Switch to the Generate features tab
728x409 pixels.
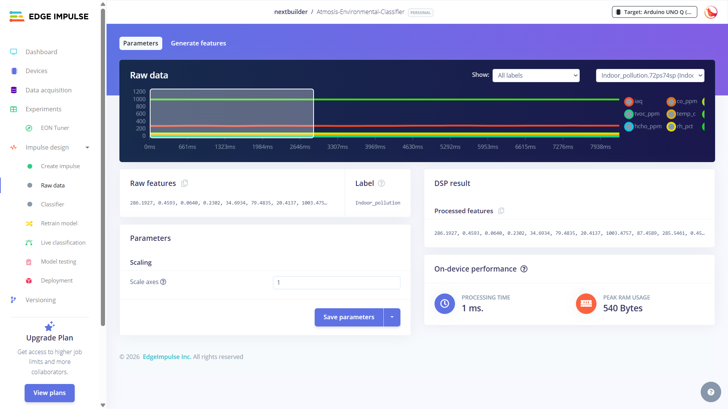[198, 43]
